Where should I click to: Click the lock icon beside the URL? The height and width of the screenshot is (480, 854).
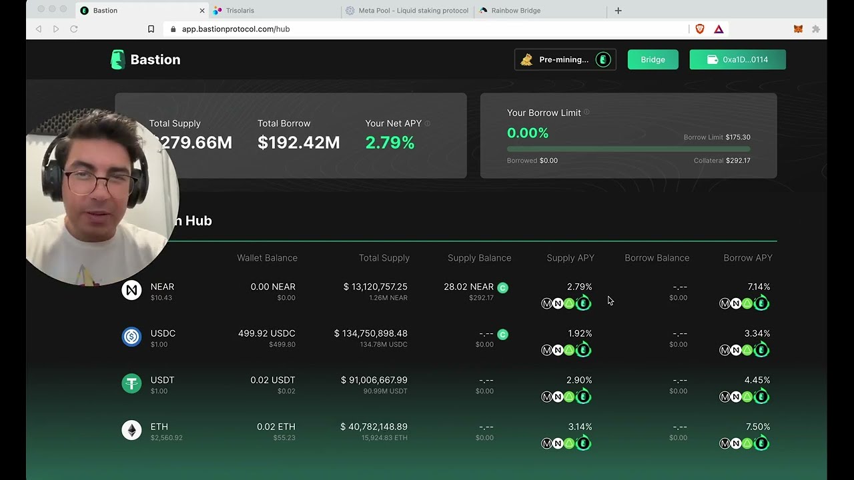(x=173, y=29)
